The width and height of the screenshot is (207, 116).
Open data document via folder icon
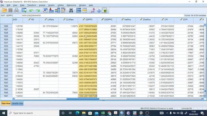[x=4, y=10]
